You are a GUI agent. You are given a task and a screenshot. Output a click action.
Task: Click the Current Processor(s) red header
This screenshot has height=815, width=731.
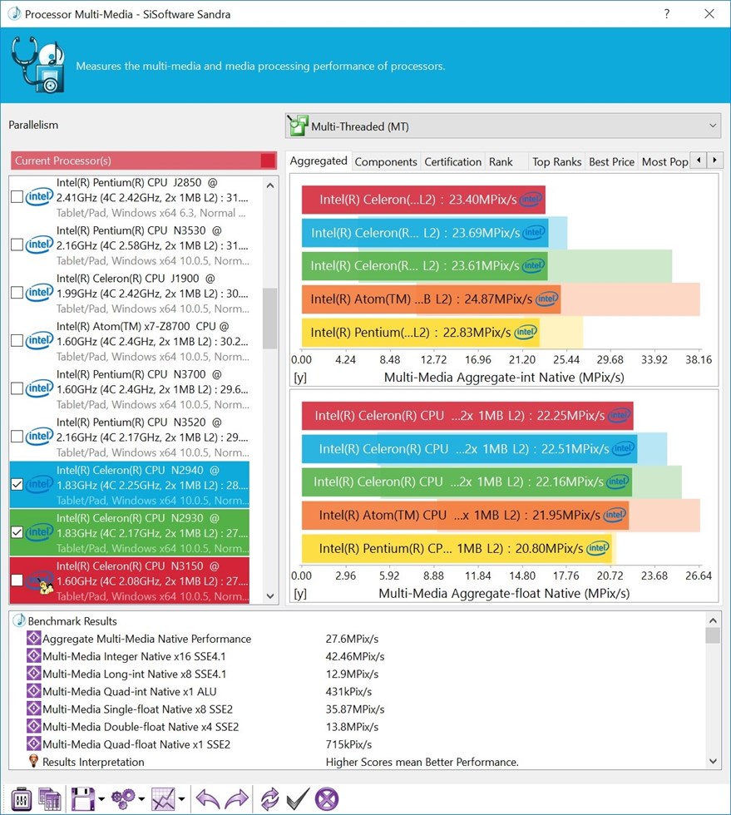[x=144, y=161]
